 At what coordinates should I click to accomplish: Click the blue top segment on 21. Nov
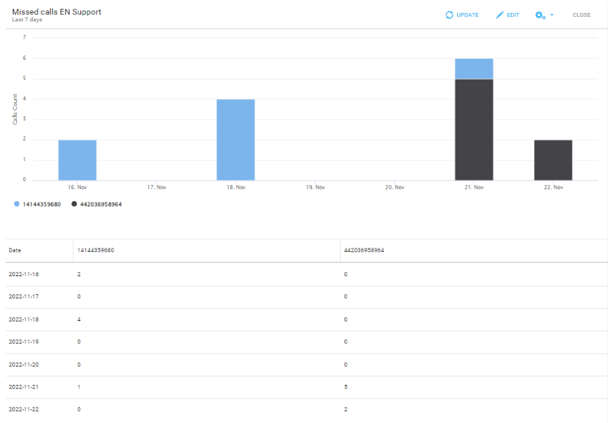coord(474,69)
